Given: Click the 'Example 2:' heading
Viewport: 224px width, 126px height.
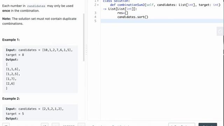Looking at the screenshot, I should pos(11,99).
